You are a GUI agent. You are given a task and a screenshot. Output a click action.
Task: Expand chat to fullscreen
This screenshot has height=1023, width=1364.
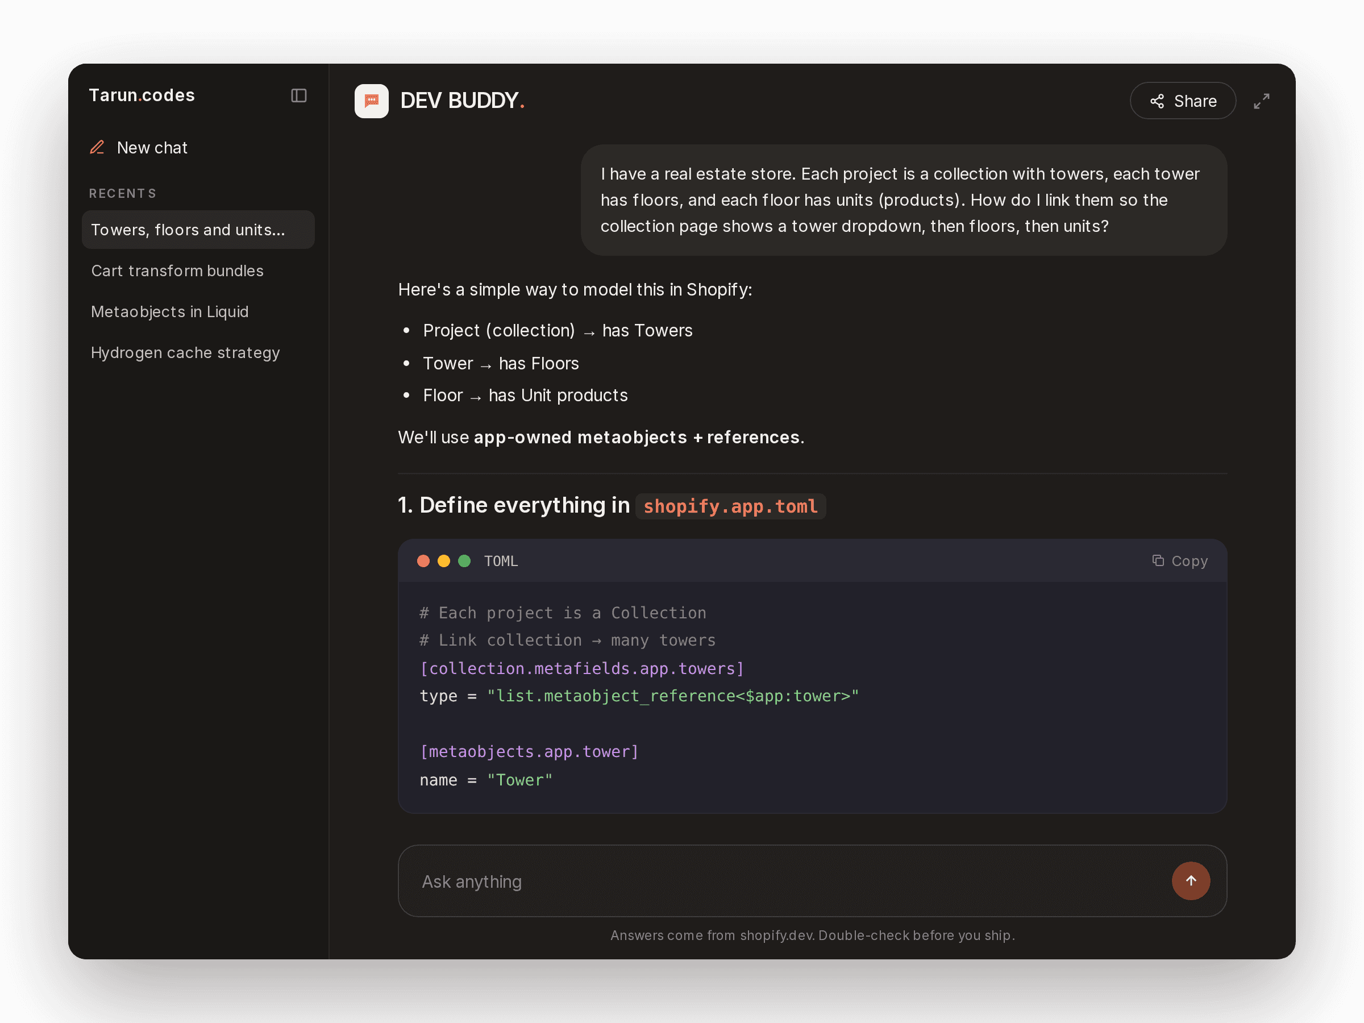pyautogui.click(x=1261, y=101)
